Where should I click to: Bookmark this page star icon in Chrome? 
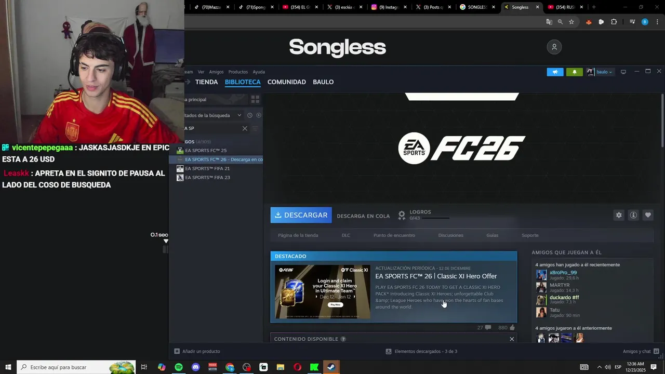pyautogui.click(x=571, y=22)
